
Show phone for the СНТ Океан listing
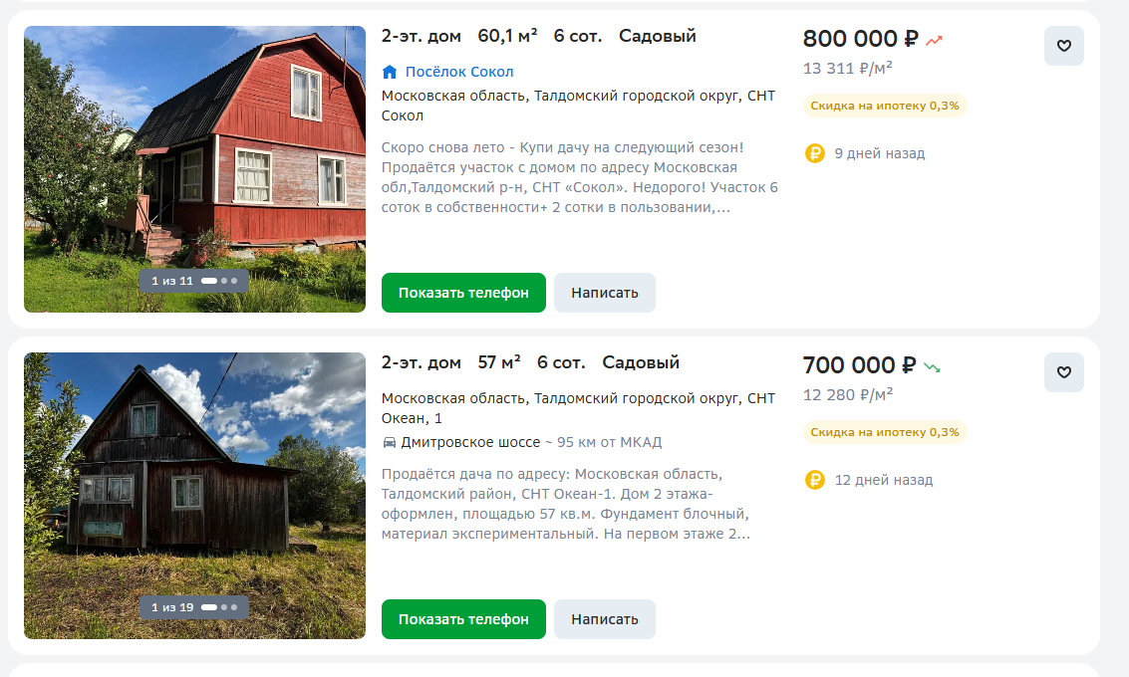pyautogui.click(x=463, y=619)
